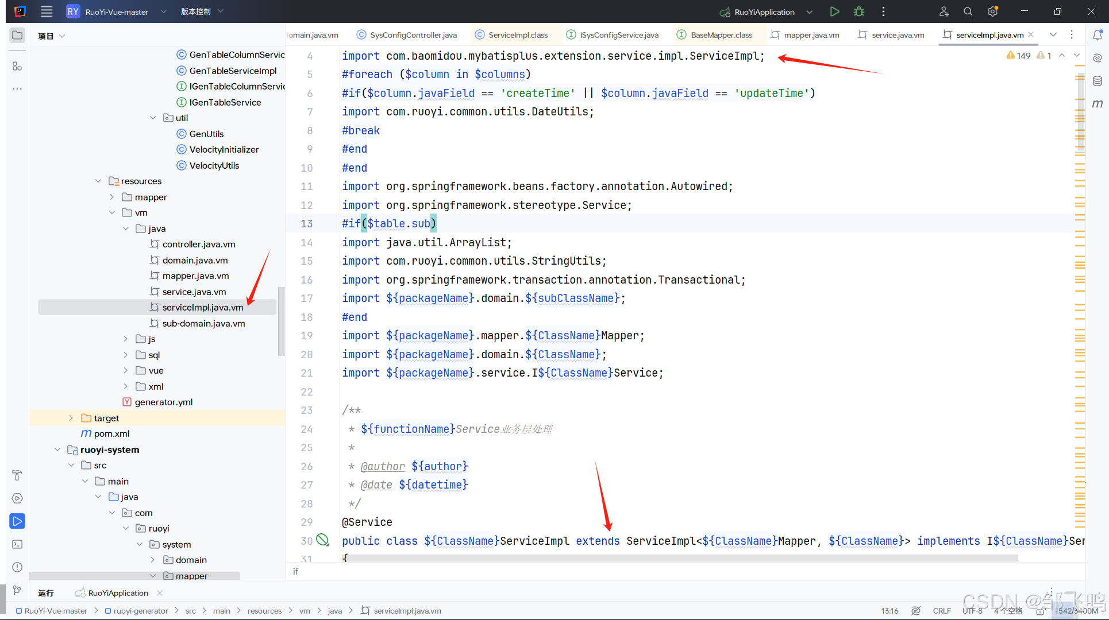1109x620 pixels.
Task: Show the hidden editor tabs list chevron
Action: coord(1053,35)
